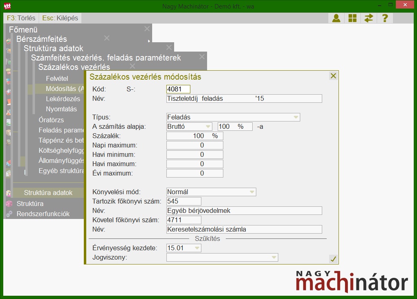The height and width of the screenshot is (299, 417).
Task: Click the Struktúra cube icon
Action: [9, 204]
